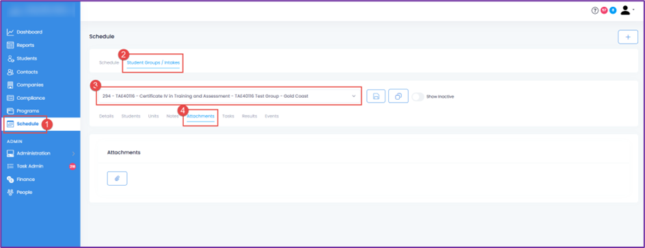Open Task Admin in the sidebar
This screenshot has height=248, width=645.
tap(30, 166)
